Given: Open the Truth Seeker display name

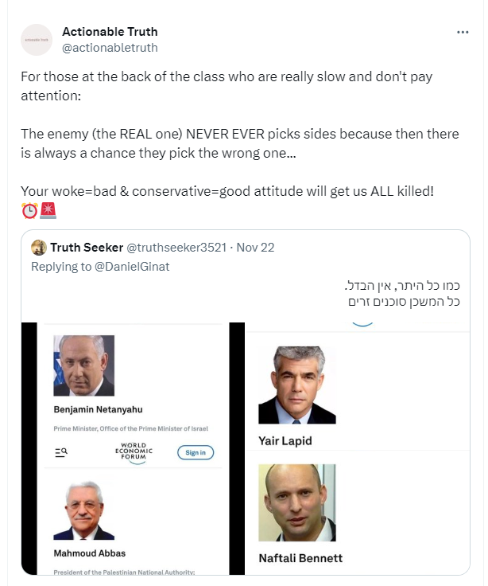Looking at the screenshot, I should point(87,248).
